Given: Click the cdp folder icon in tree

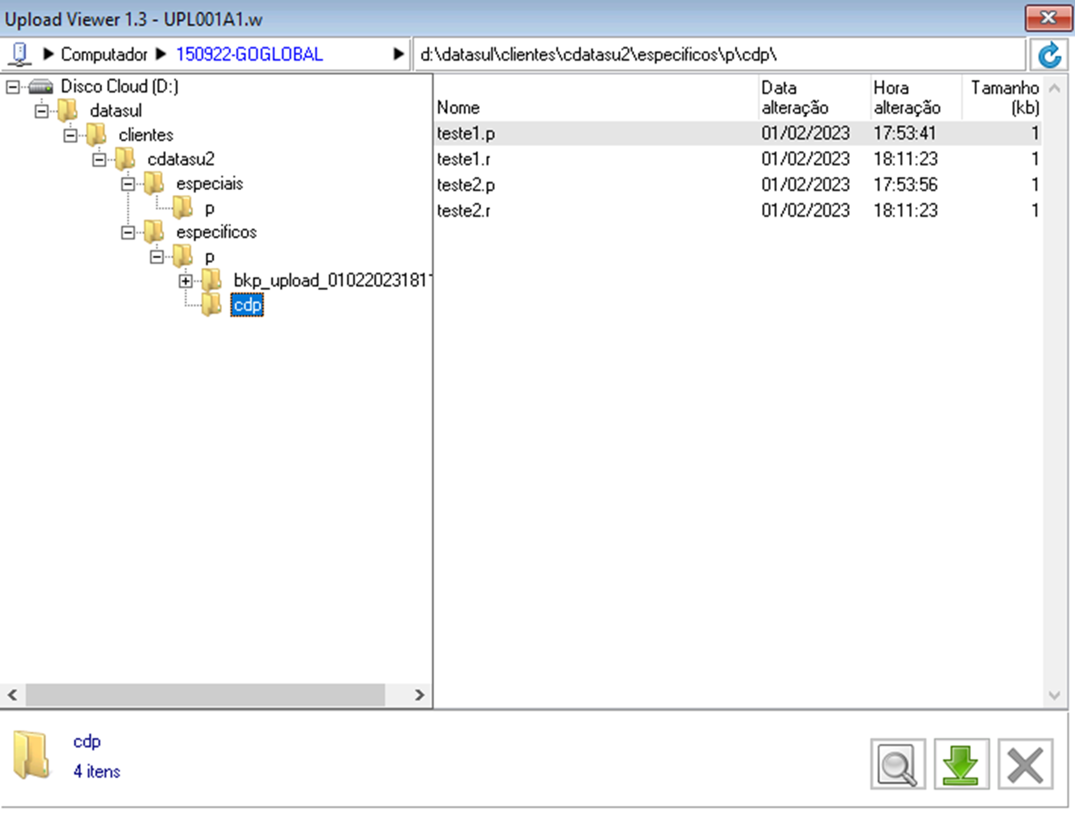Looking at the screenshot, I should 212,304.
